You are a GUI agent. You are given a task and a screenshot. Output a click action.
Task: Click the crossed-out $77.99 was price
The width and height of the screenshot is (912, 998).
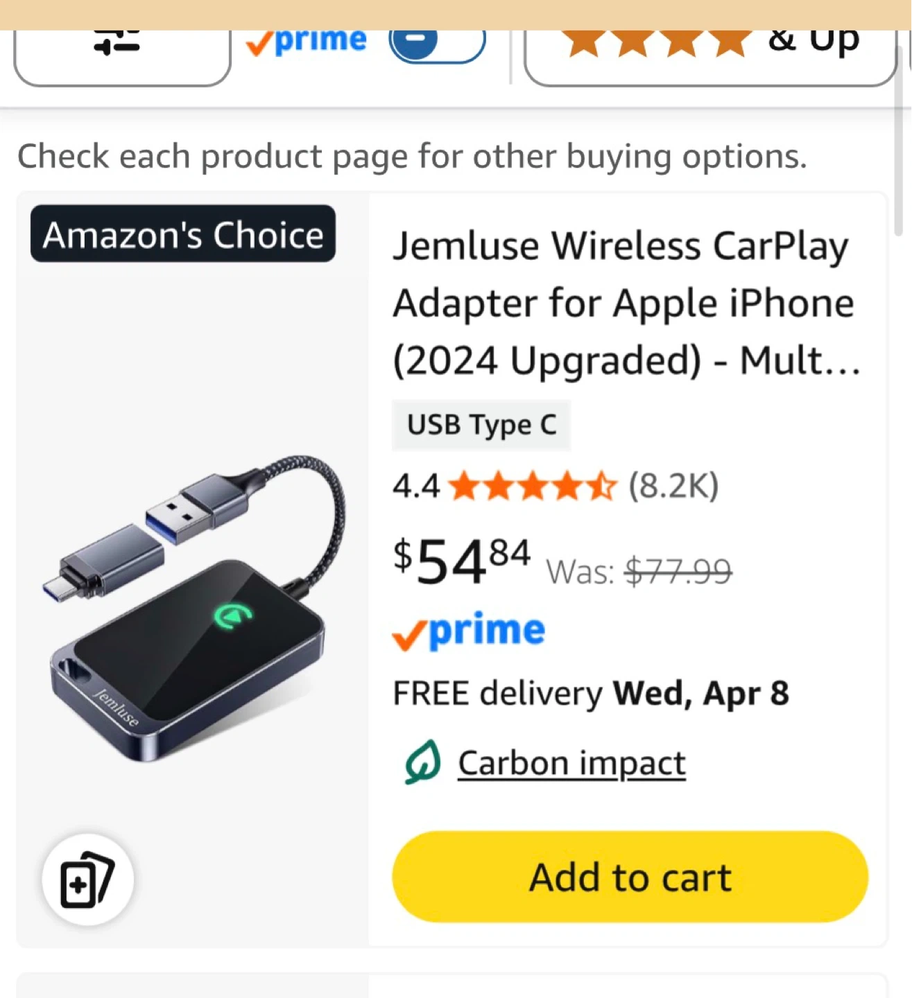(x=678, y=572)
